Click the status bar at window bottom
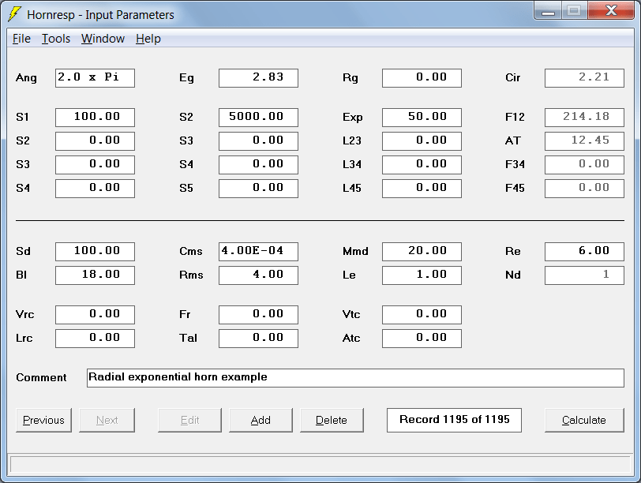Screen dimensions: 641x483 coord(320,465)
